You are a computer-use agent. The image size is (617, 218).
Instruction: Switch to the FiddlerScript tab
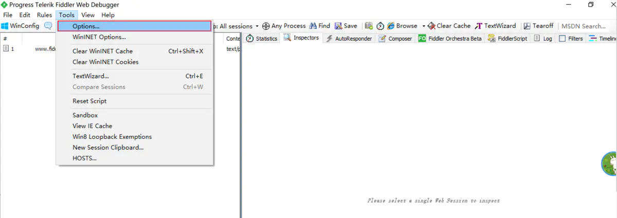click(x=507, y=39)
